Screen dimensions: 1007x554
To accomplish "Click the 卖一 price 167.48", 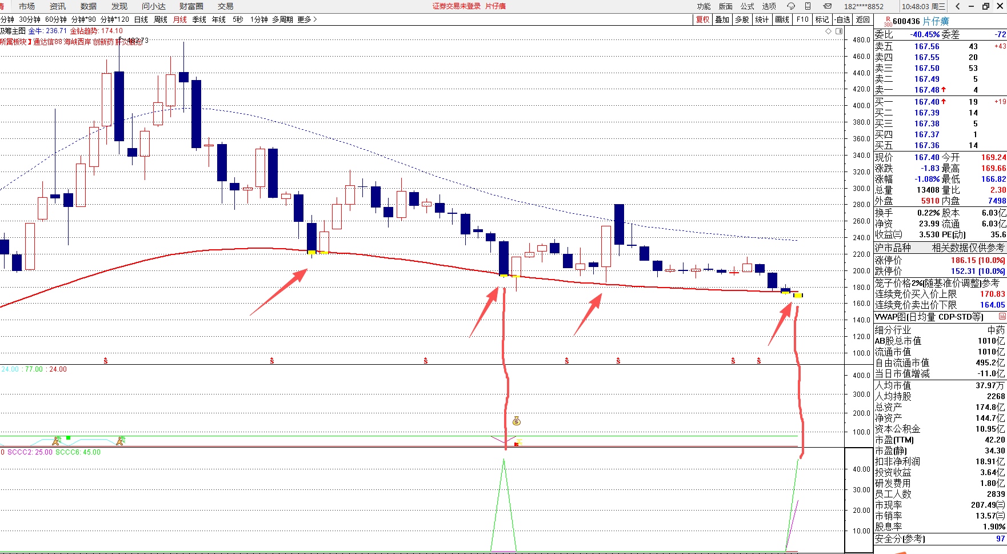I will coord(926,90).
